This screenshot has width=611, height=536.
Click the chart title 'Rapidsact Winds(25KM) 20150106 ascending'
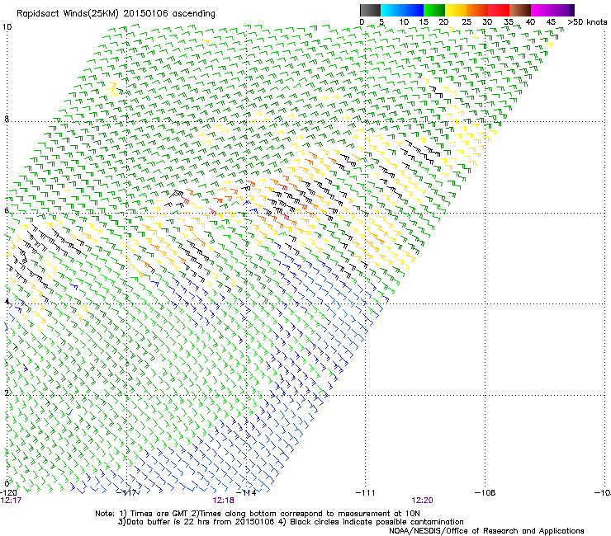116,14
